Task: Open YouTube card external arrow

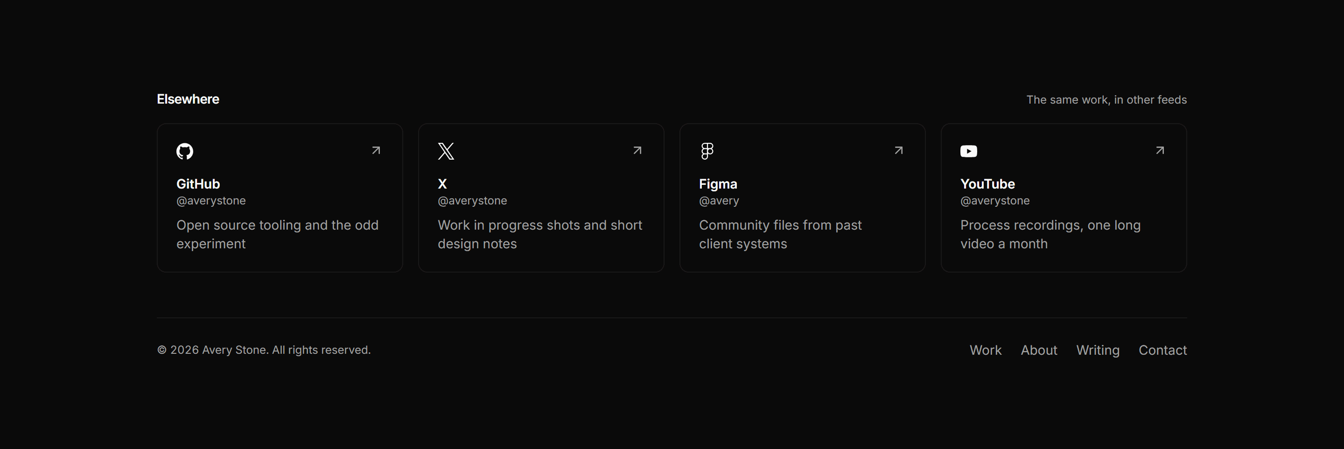Action: (1160, 150)
